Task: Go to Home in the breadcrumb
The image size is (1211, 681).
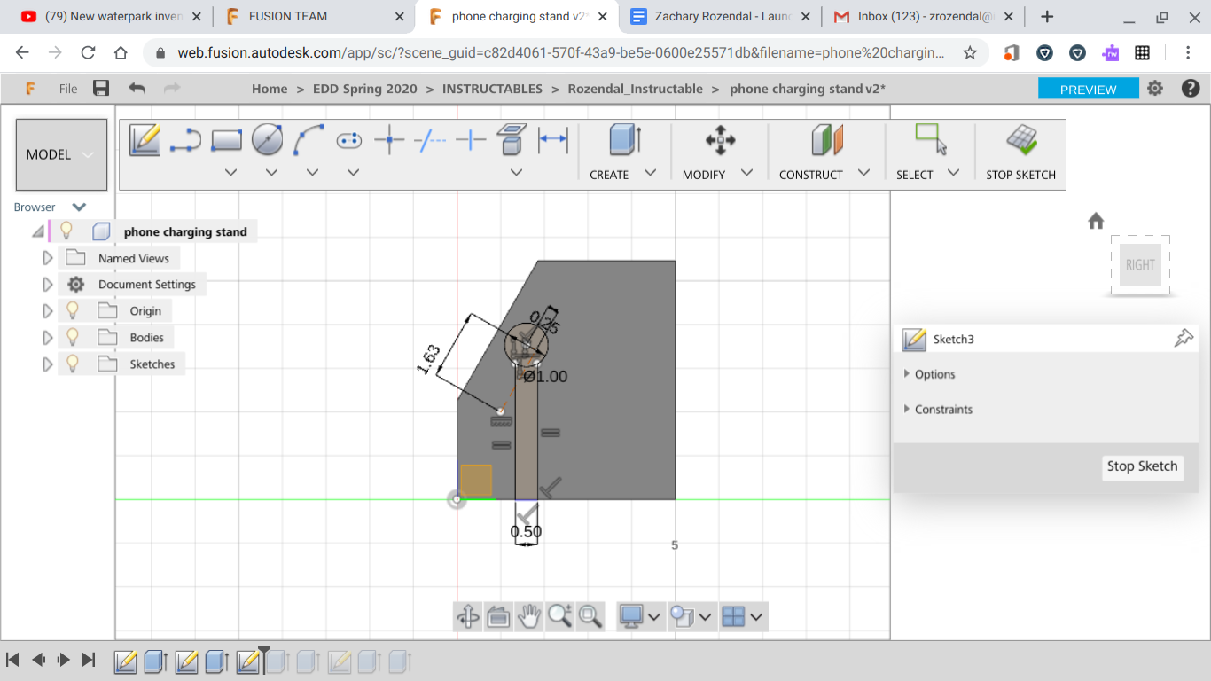Action: pyautogui.click(x=270, y=89)
